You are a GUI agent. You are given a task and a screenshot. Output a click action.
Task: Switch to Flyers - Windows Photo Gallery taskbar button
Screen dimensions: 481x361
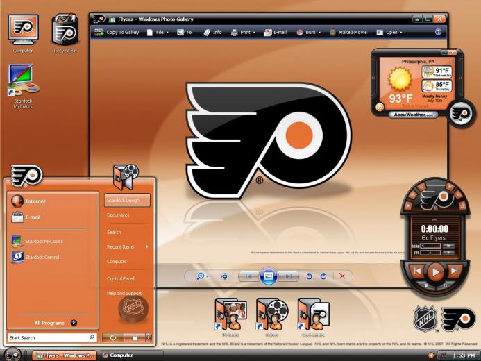65,355
